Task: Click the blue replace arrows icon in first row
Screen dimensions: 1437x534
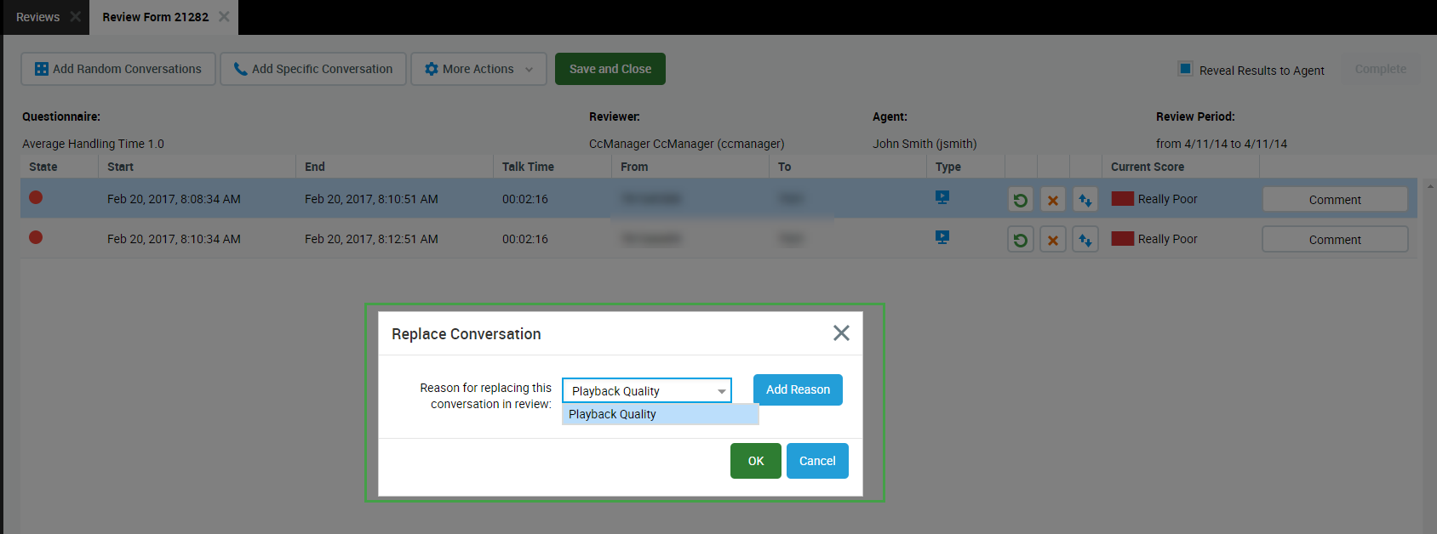Action: click(1085, 200)
